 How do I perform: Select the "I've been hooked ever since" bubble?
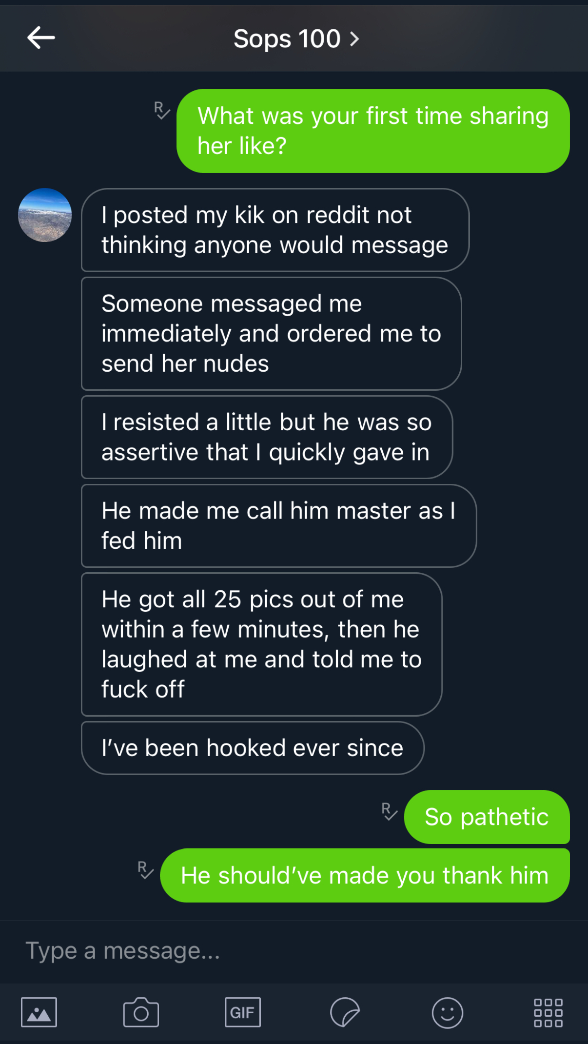[253, 748]
